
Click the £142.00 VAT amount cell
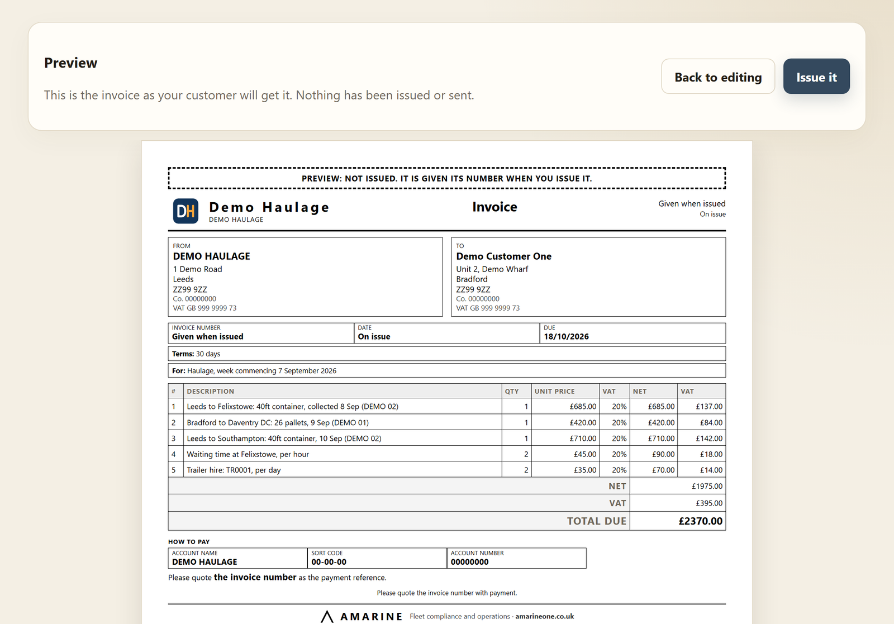pyautogui.click(x=702, y=439)
